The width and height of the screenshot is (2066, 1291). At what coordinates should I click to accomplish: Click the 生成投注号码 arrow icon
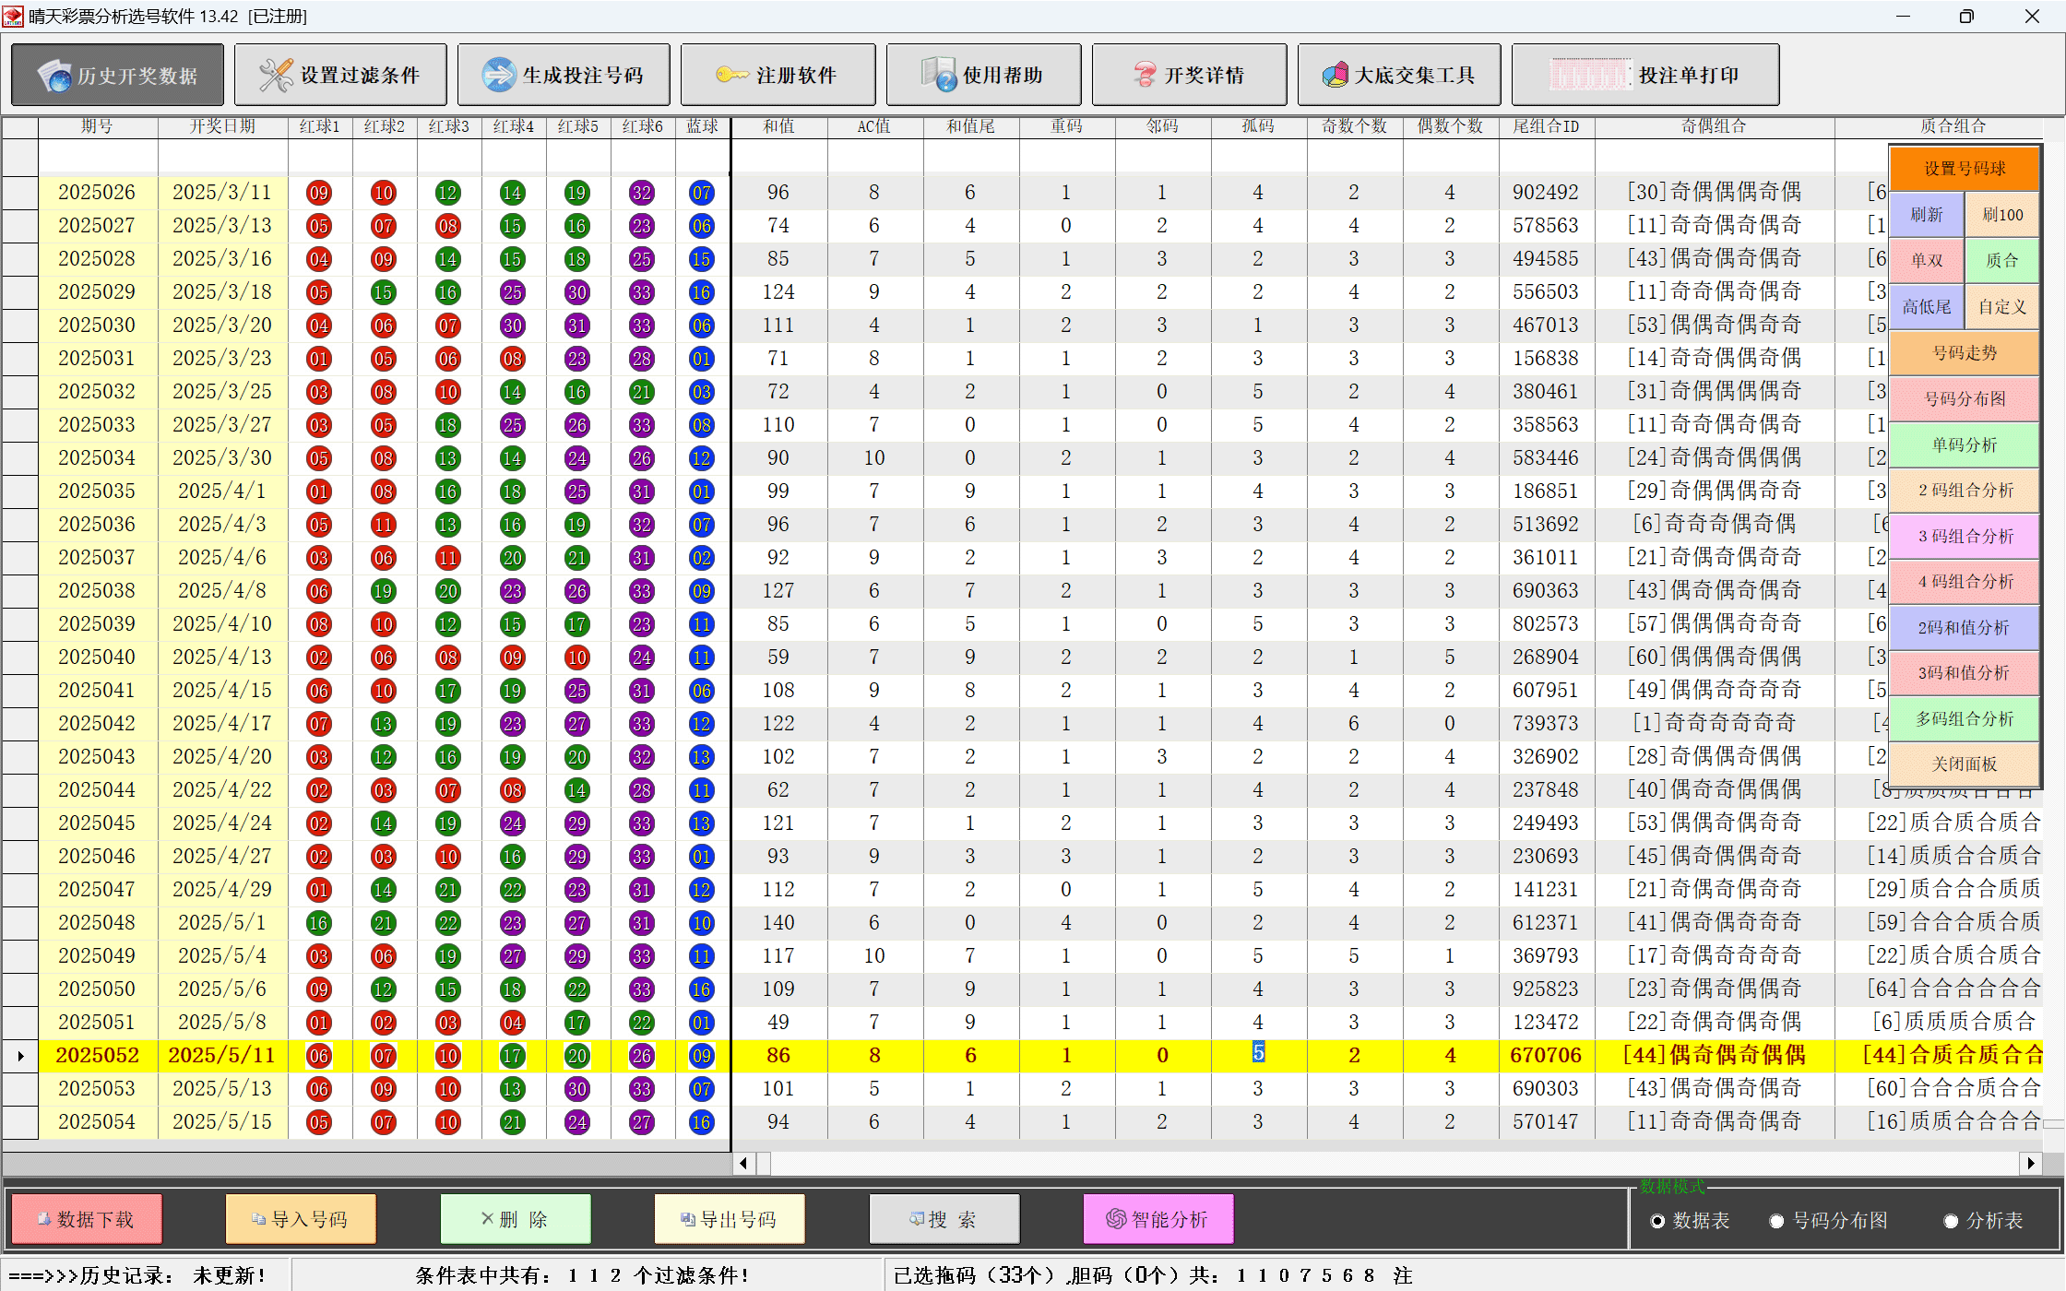pos(499,76)
